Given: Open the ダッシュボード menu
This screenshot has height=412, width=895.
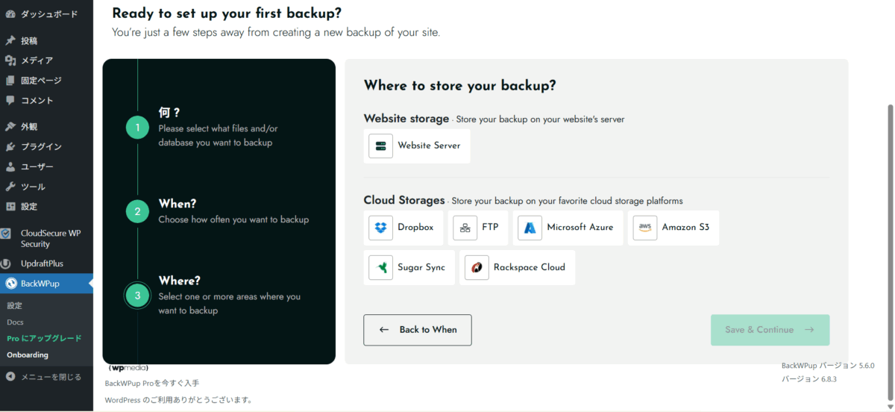Looking at the screenshot, I should (48, 14).
